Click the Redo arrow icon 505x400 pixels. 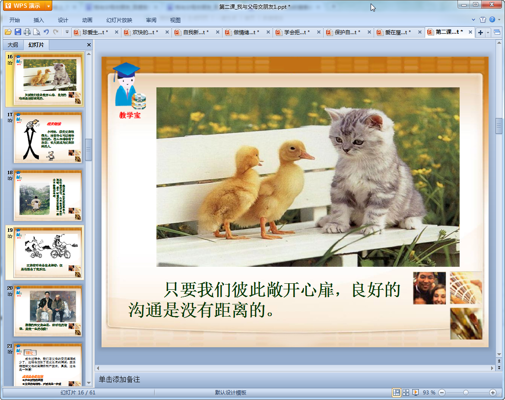[56, 32]
